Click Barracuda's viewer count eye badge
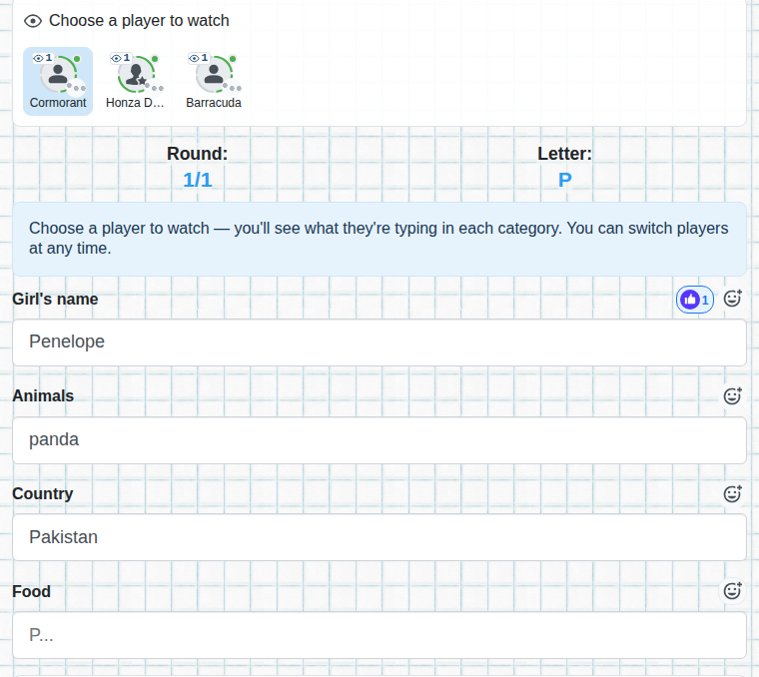Screen dimensions: 759x677 [x=199, y=58]
